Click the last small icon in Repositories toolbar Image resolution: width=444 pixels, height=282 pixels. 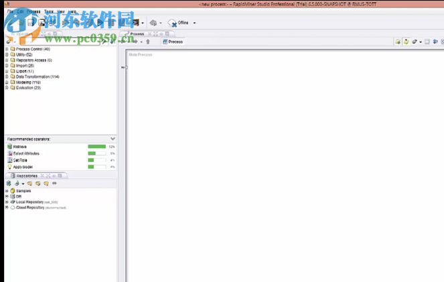click(54, 184)
